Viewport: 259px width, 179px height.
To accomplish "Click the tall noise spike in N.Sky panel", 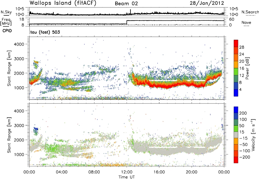I will (x=130, y=12).
